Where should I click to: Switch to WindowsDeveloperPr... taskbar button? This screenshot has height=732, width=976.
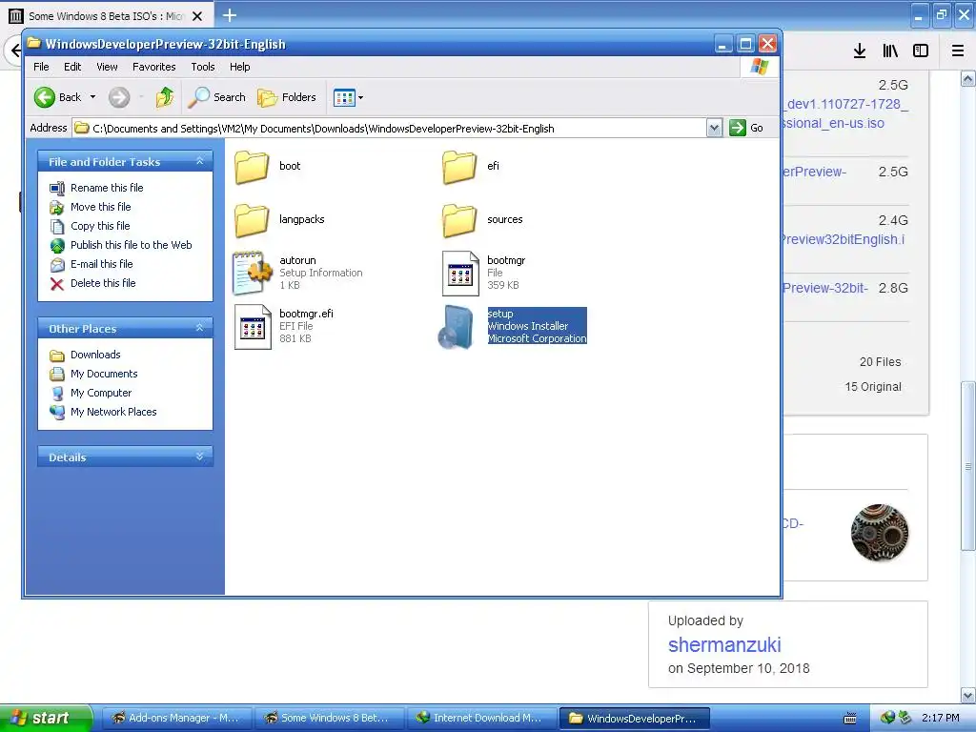pyautogui.click(x=634, y=718)
